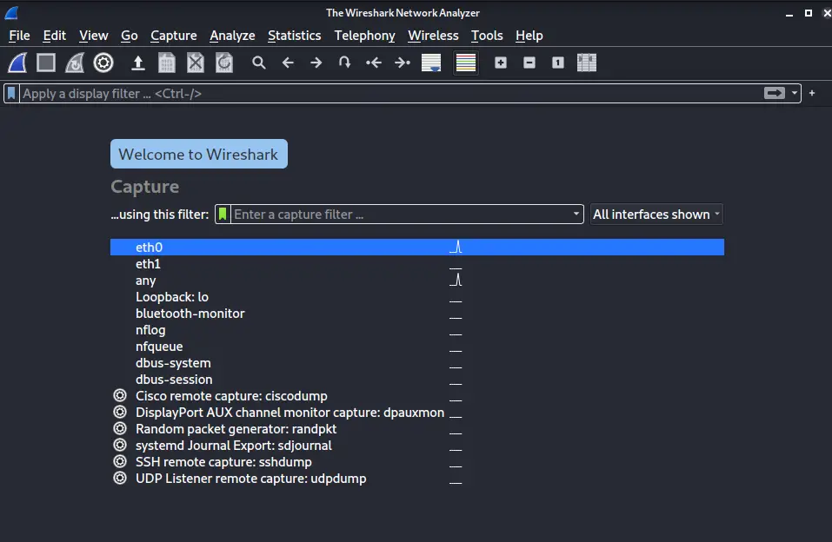Open the Telephony menu
Screen dimensions: 832x542
click(364, 36)
